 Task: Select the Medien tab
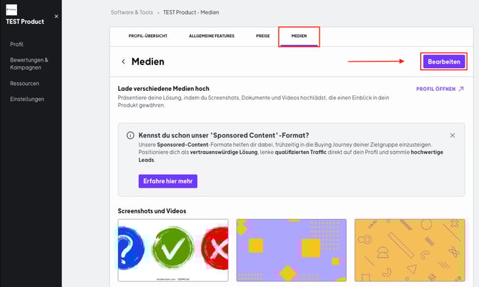pos(299,35)
